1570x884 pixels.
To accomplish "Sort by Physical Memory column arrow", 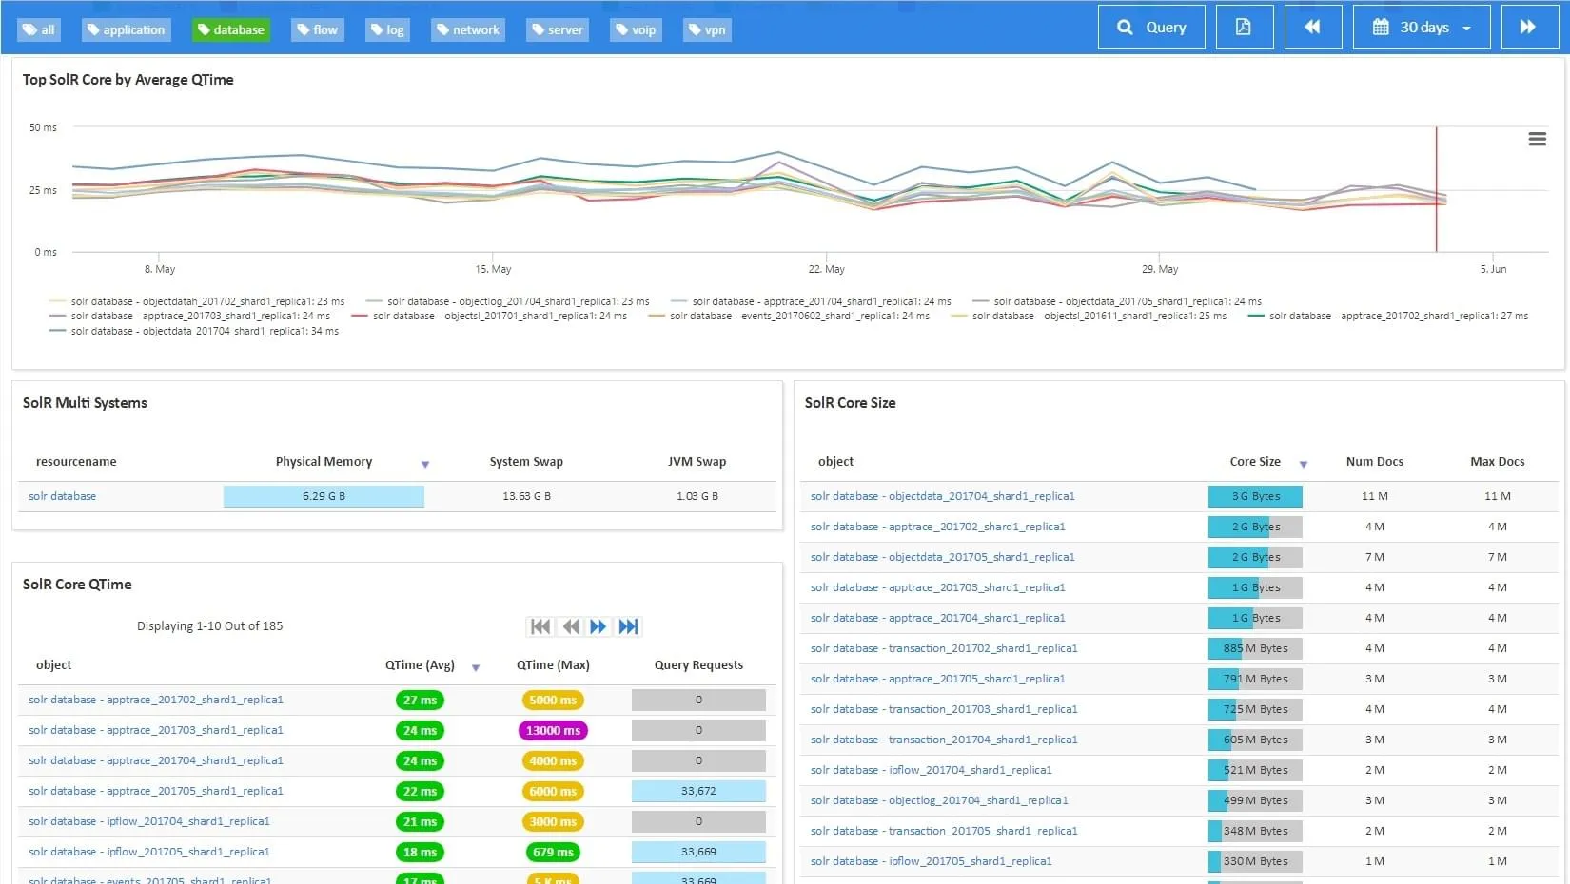I will point(425,464).
